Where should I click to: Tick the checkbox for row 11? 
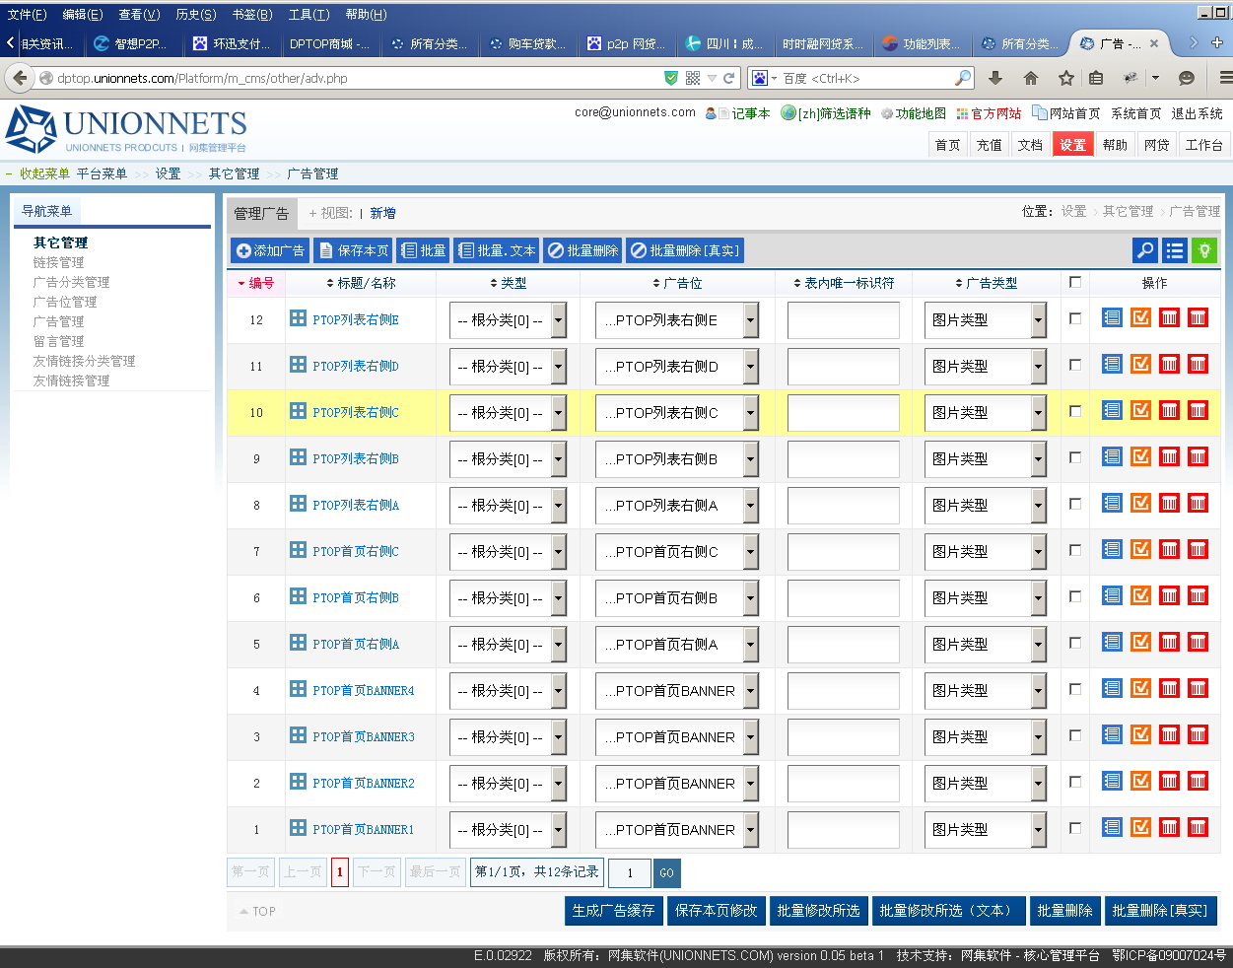pyautogui.click(x=1075, y=365)
